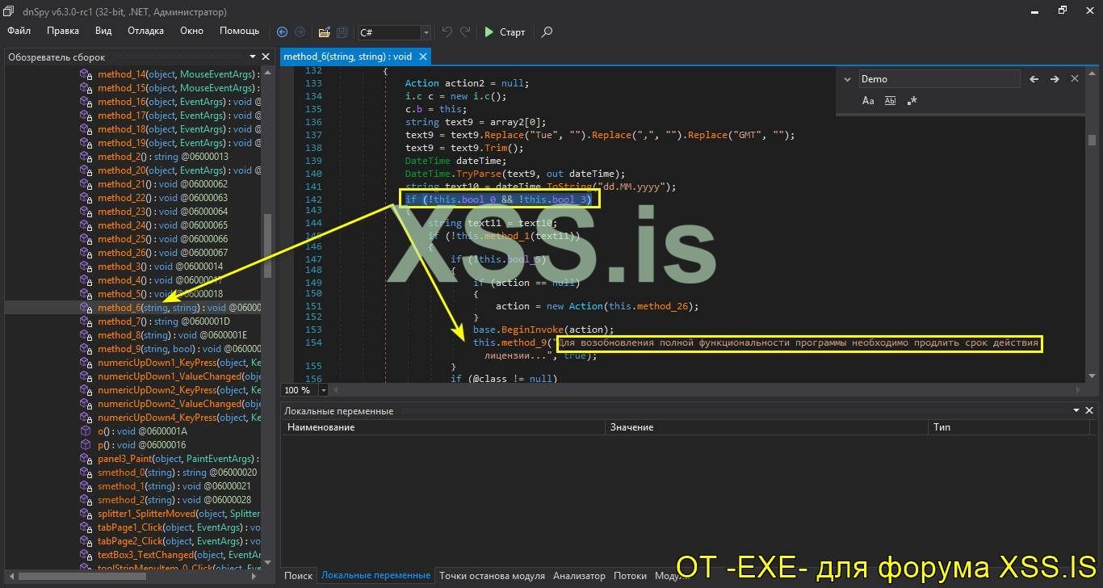Click the dnSpy window icon in title bar

(x=10, y=11)
